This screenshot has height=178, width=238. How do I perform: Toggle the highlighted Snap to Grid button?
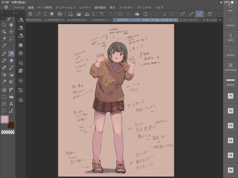coord(199,14)
